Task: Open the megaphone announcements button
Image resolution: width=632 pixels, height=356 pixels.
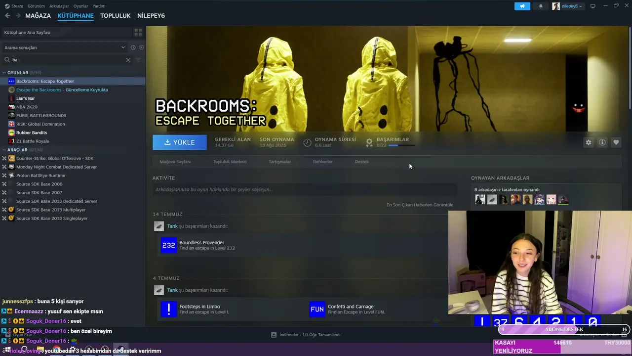Action: 522,6
